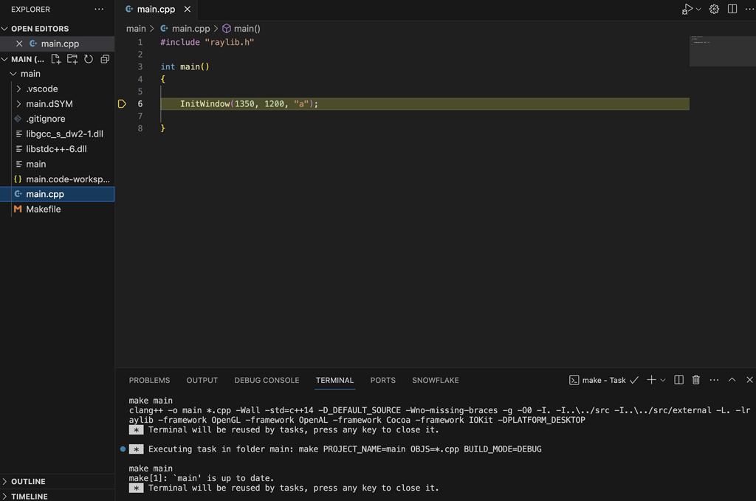Add a new folder via Explorer toolbar
Viewport: 756px width, 501px height.
72,59
